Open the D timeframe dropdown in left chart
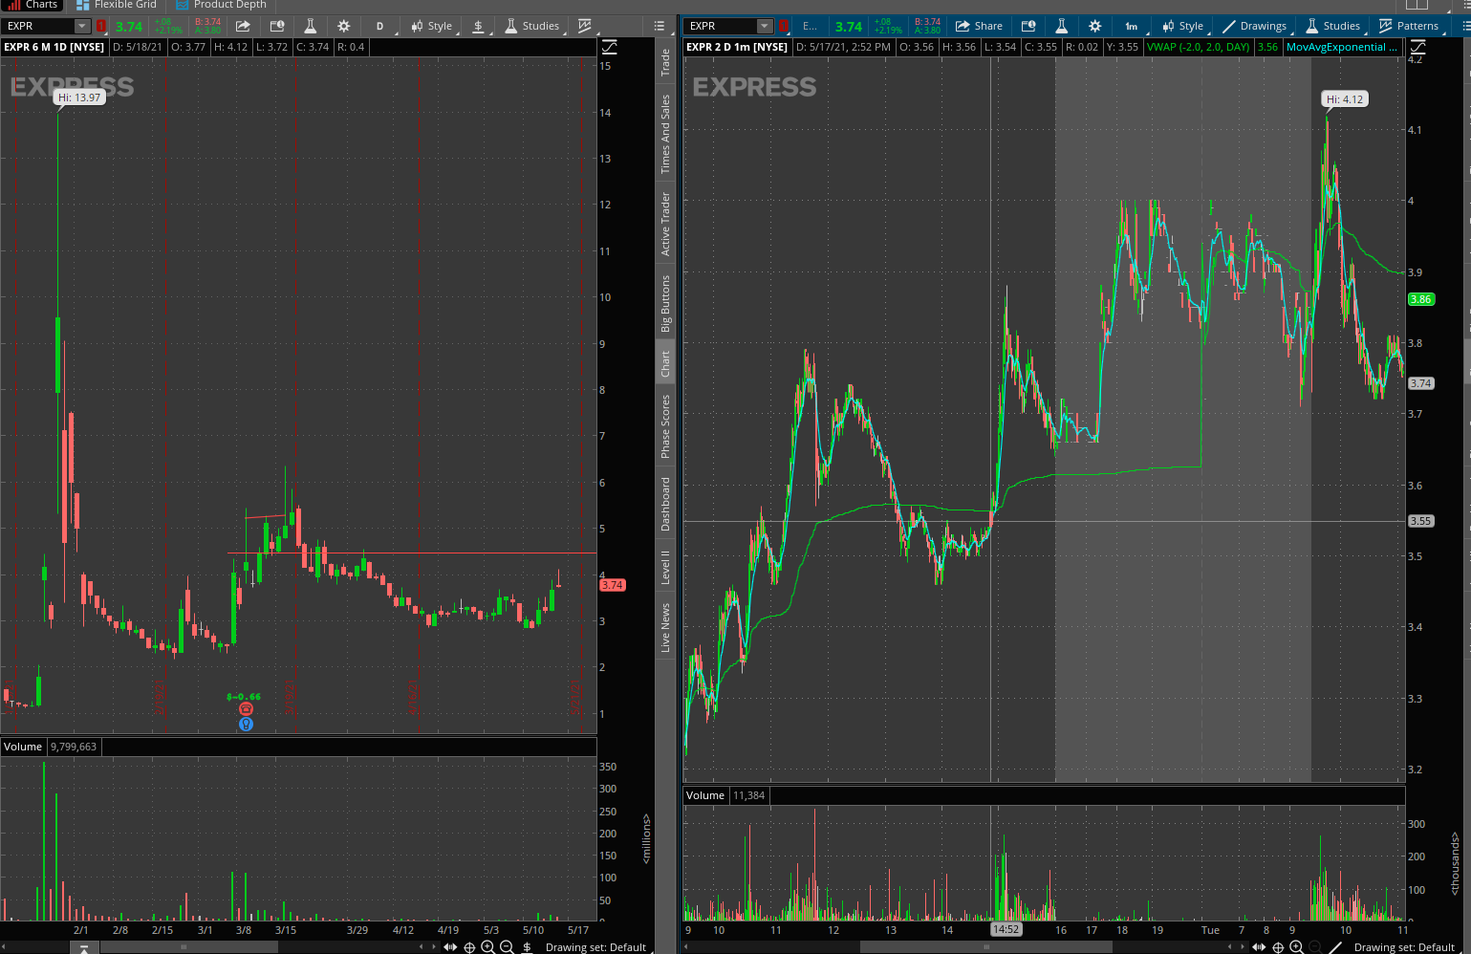Screen dimensions: 1471x954 tap(380, 26)
